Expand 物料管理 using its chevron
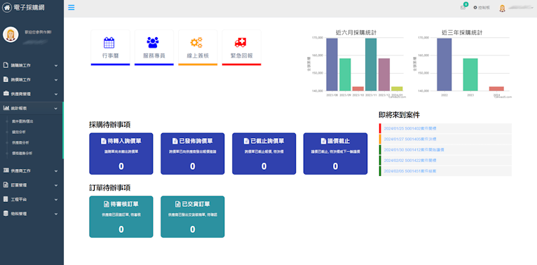Viewport: 537px width, 265px height. click(56, 214)
